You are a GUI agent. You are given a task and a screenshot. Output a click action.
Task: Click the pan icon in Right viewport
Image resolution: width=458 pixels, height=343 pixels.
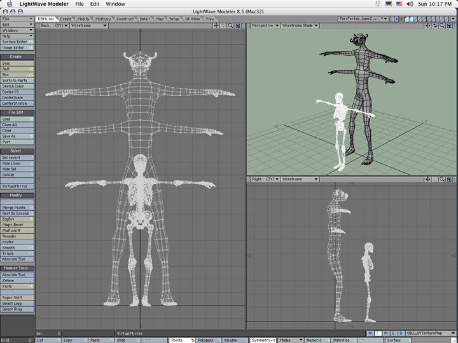tap(427, 179)
